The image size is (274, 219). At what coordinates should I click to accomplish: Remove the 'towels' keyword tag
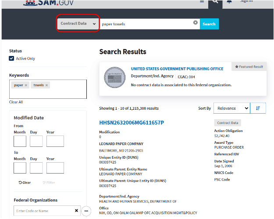point(46,85)
